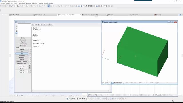Select the highlighted preview picture icon in GDL editor sidebar
The width and height of the screenshot is (183, 103).
coord(17,33)
